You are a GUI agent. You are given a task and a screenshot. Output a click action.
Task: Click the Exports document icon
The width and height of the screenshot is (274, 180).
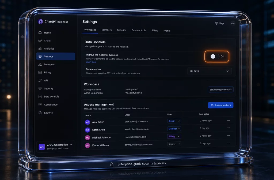coord(40,113)
